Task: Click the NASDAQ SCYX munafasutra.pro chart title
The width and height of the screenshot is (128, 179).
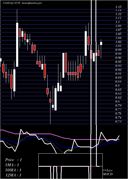Action: [x=22, y=3]
